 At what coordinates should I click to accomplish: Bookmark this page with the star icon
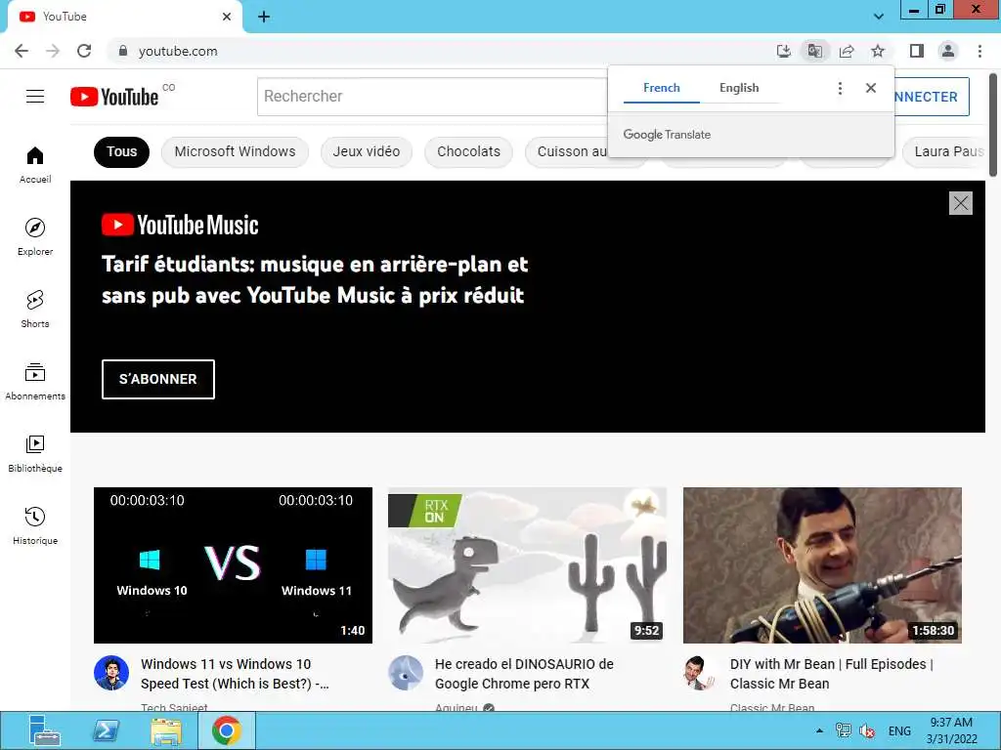tap(878, 51)
